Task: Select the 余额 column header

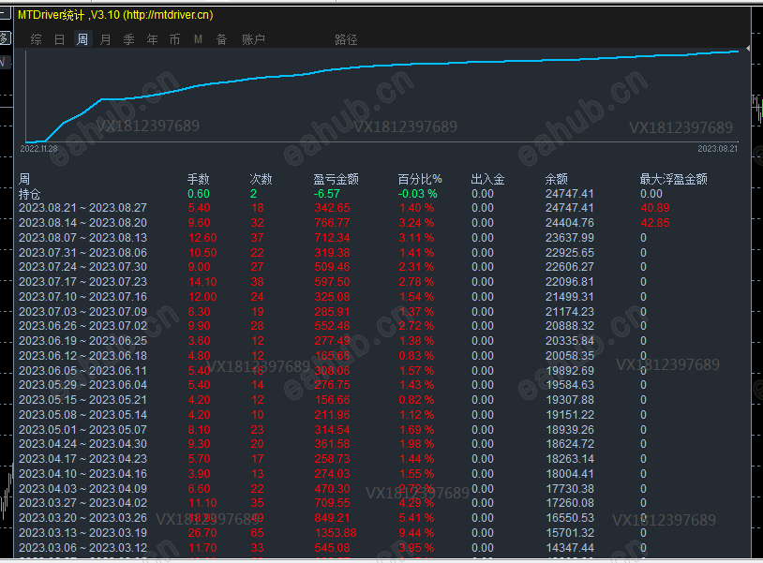Action: (556, 179)
